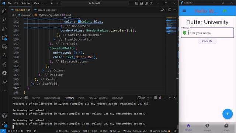Viewport: 236px width, 133px height.
Task: Add a new terminal with plus
Action: (x=148, y=98)
